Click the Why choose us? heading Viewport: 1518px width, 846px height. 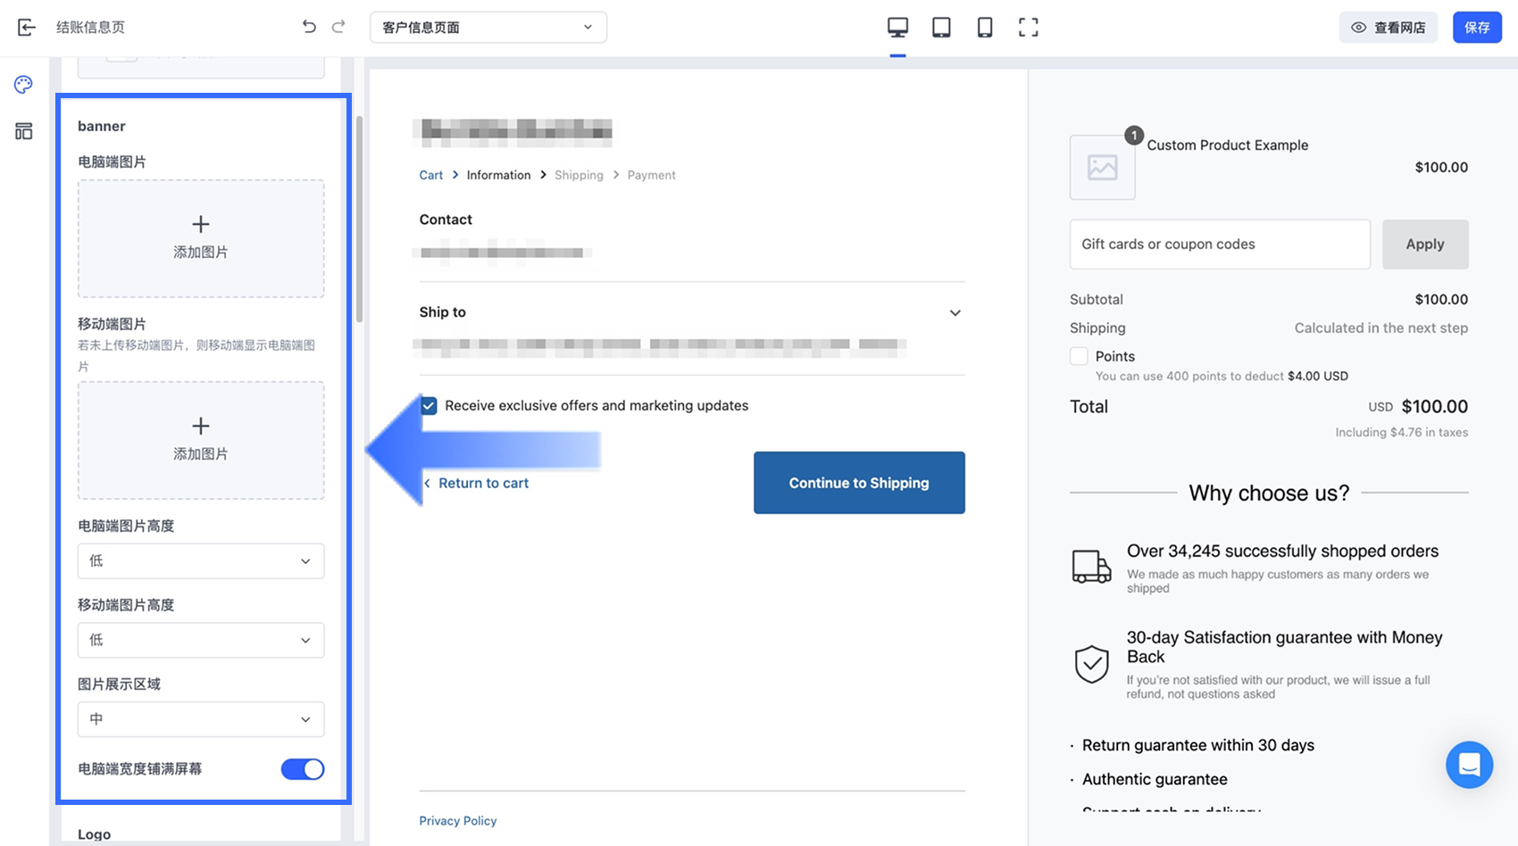point(1269,493)
